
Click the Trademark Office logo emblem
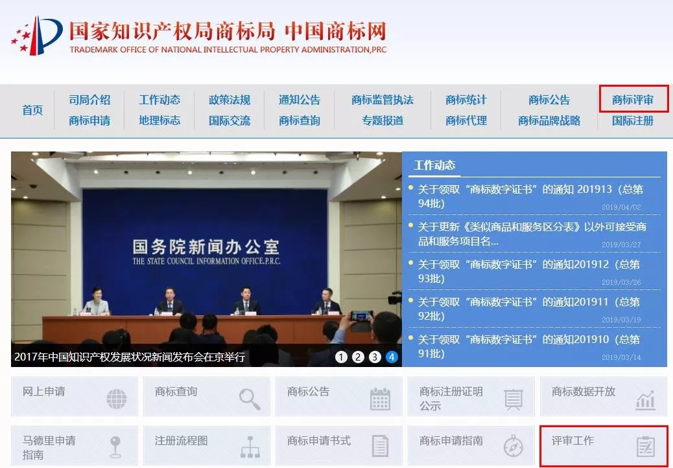coord(37,36)
